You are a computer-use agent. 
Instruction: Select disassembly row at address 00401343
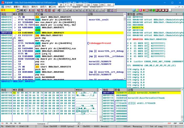tap(62, 43)
